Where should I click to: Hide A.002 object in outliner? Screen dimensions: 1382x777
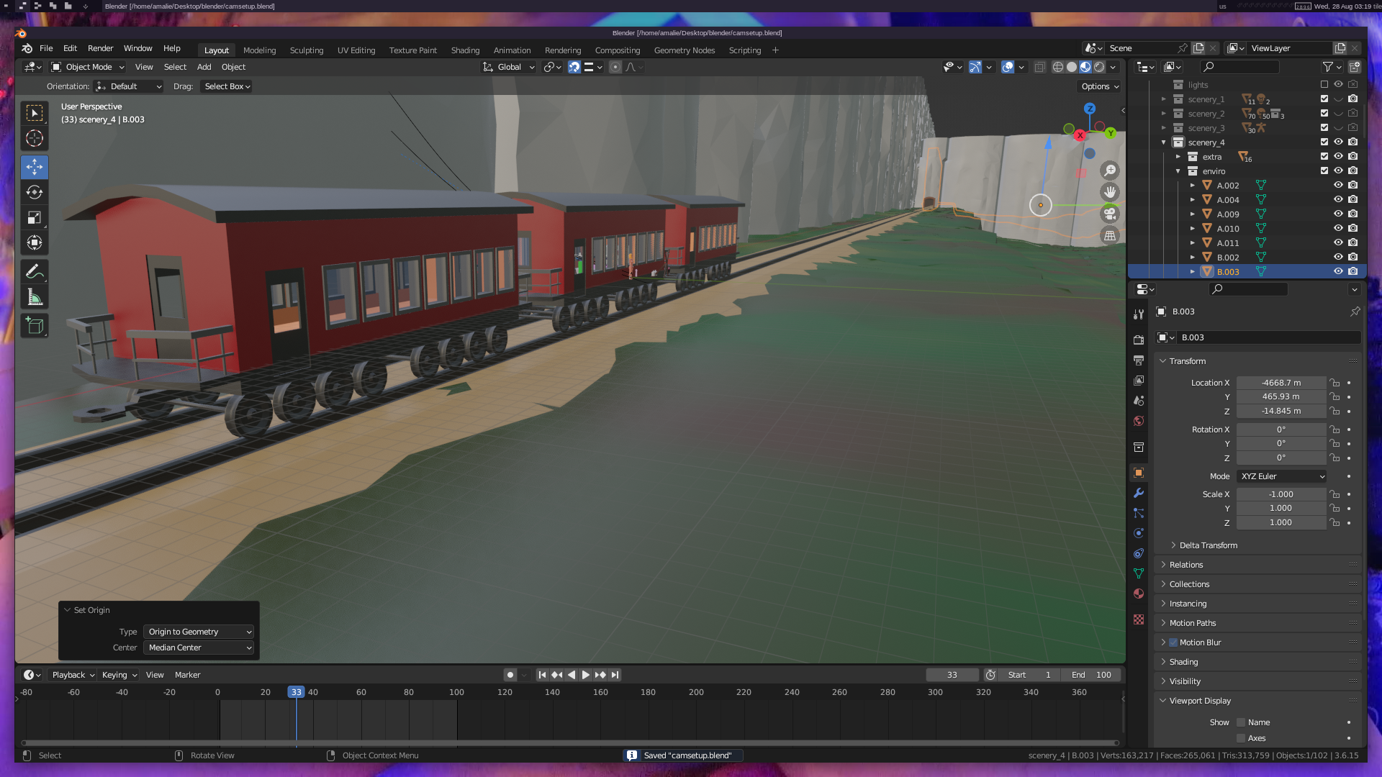pos(1338,186)
